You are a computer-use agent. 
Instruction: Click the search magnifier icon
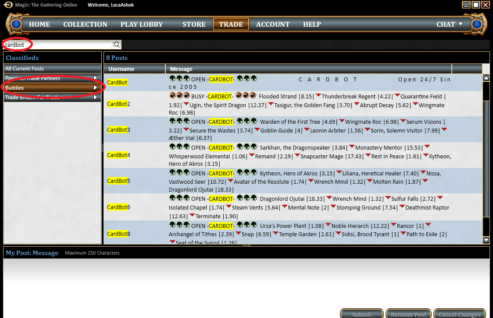[116, 45]
